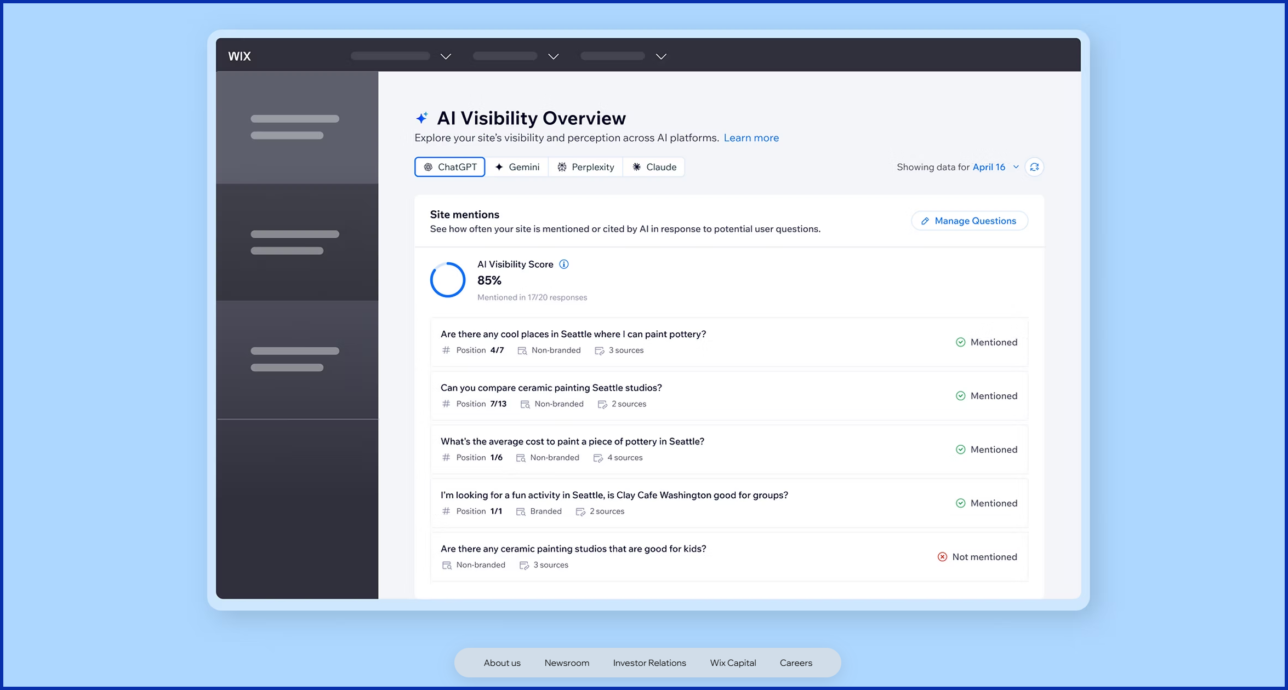This screenshot has width=1288, height=690.
Task: Click the Non-branded icon in compare studios row
Action: coord(525,404)
